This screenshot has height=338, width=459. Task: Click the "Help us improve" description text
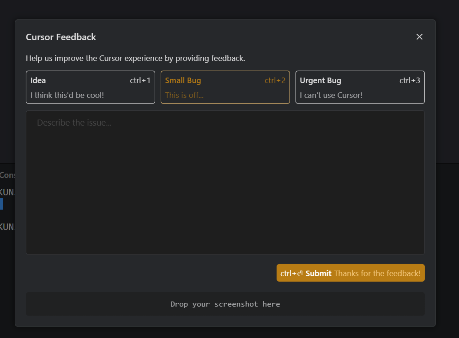(x=135, y=59)
